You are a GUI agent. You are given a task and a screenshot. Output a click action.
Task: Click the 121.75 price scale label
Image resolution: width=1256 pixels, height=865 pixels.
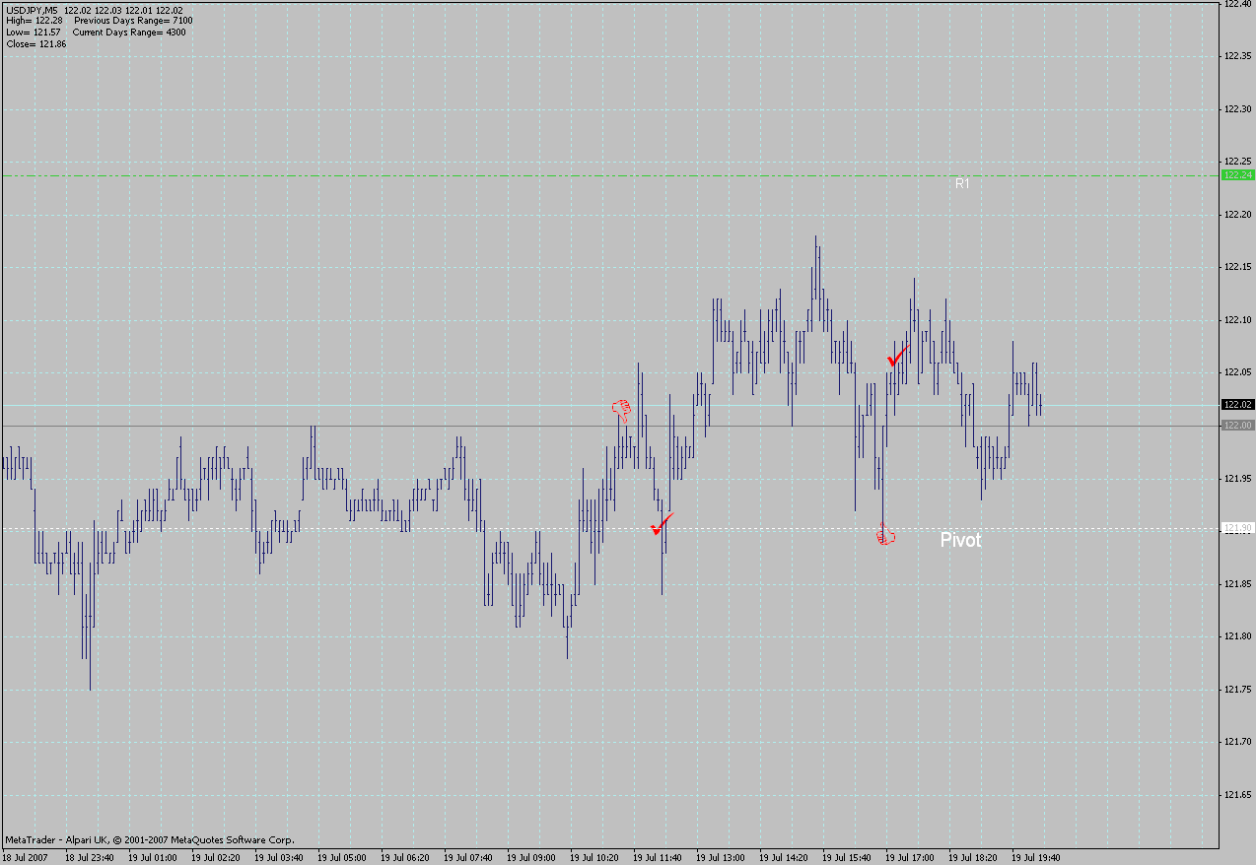point(1238,690)
